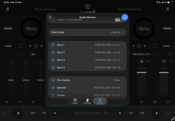
Task: Tap left deck to load song
Action: click(45, 9)
